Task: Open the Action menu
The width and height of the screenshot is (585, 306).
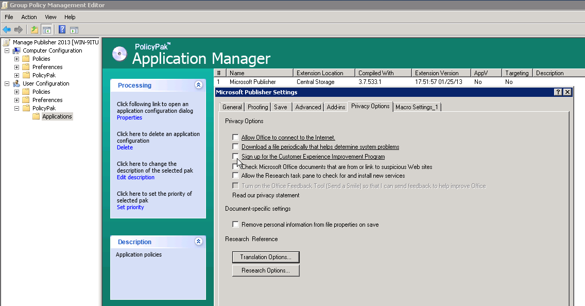Action: point(29,17)
